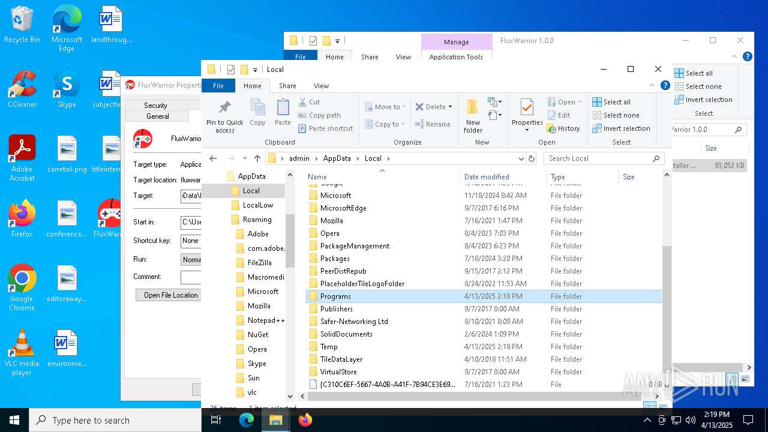Screen dimensions: 768x432
Task: Click the Shortcut key field
Action: (191, 241)
